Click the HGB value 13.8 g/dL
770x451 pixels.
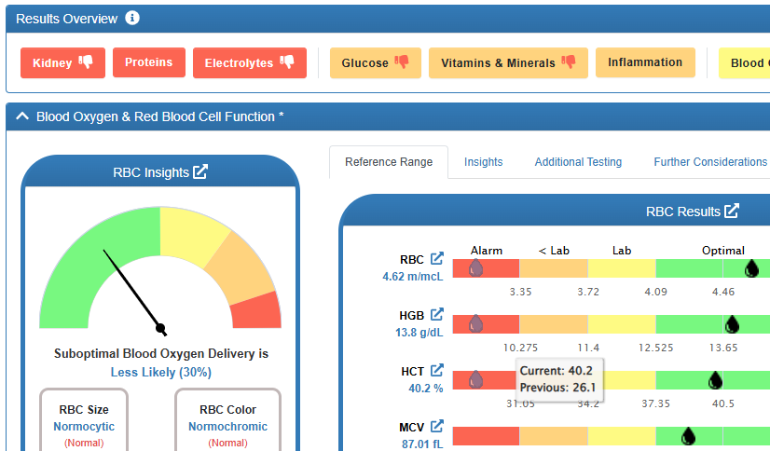tap(419, 333)
